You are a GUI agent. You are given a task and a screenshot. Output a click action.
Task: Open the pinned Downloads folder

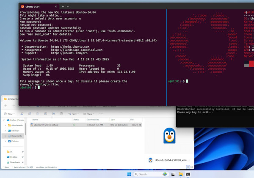click(14, 162)
